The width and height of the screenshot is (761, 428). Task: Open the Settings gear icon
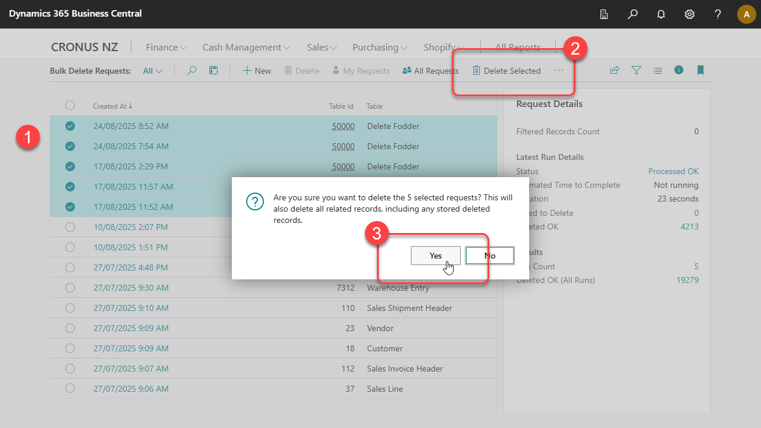689,14
